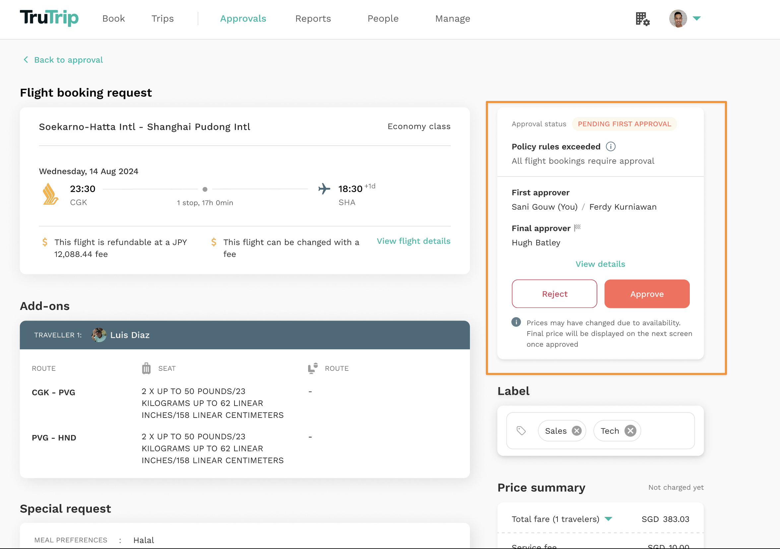Viewport: 780px width, 549px height.
Task: Click the user profile avatar
Action: tap(678, 19)
